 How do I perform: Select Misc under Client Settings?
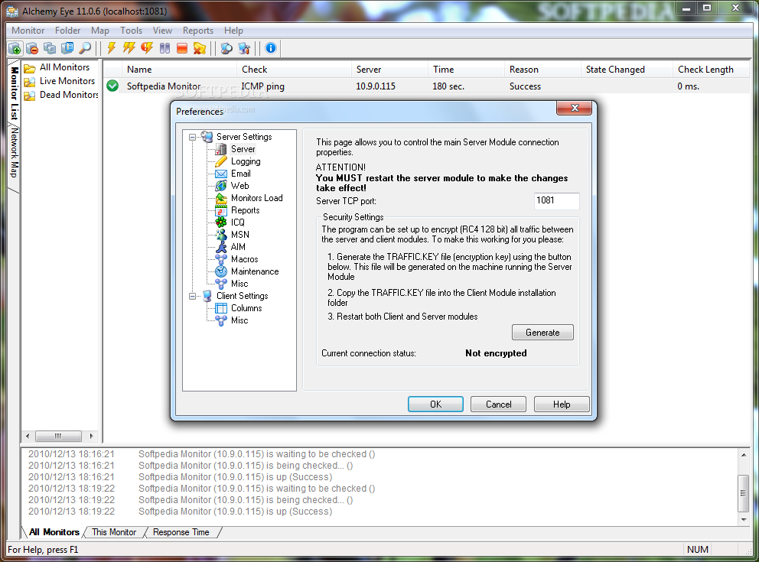pyautogui.click(x=239, y=320)
